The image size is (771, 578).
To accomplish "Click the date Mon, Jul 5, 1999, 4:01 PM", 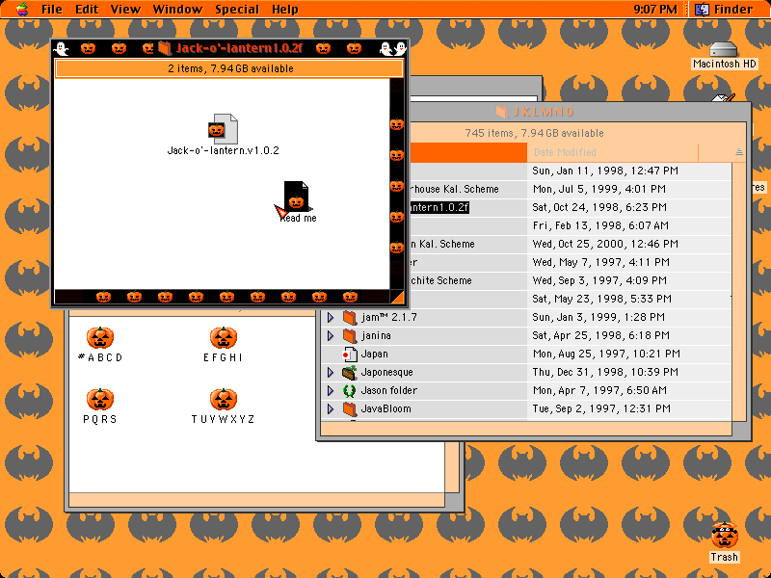I will click(x=598, y=189).
